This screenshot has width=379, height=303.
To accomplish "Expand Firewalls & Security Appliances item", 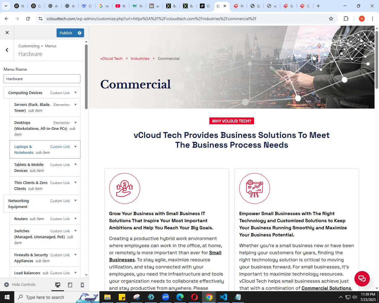I will [76, 255].
